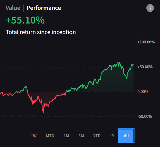Click the "Total return since inception" label
The image size is (160, 147).
click(41, 32)
